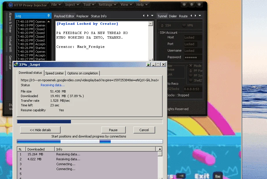This screenshot has width=267, height=179.
Task: Click the Info column header
Action: tap(105, 149)
